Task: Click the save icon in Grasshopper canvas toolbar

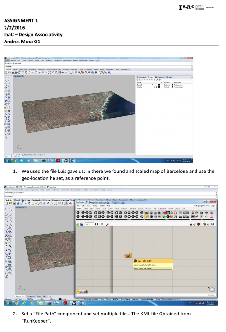Action: [x=82, y=224]
